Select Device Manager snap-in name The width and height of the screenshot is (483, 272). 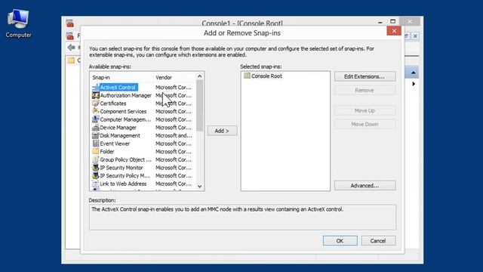coord(118,128)
